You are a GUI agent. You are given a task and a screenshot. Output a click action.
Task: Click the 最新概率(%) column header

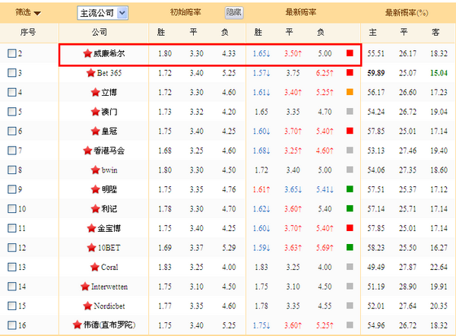click(407, 13)
